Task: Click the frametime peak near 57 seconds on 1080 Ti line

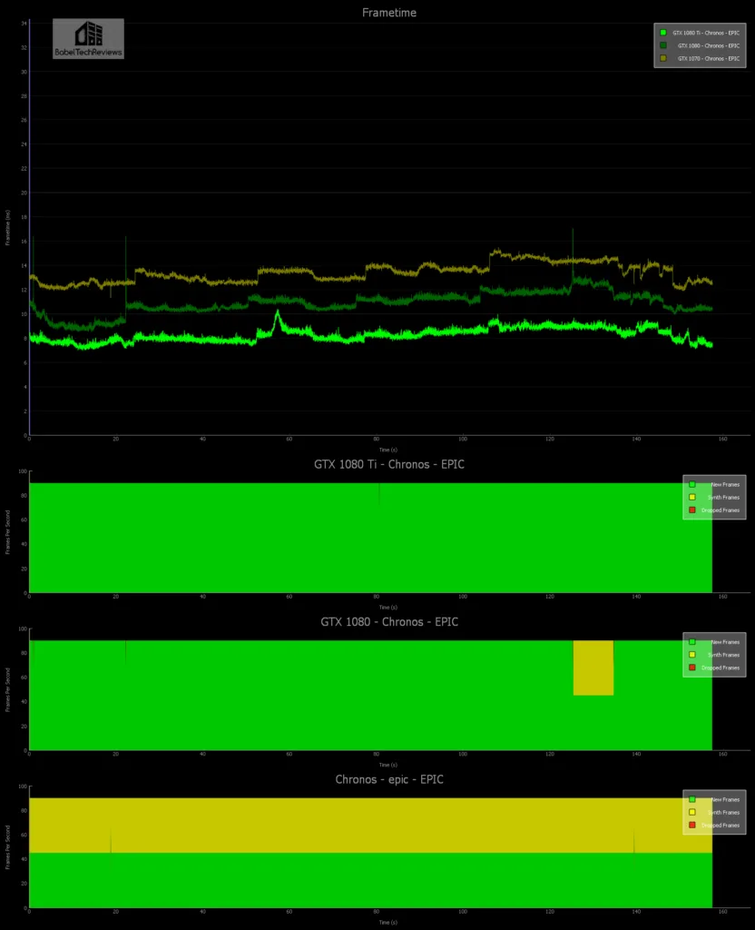Action: [277, 313]
